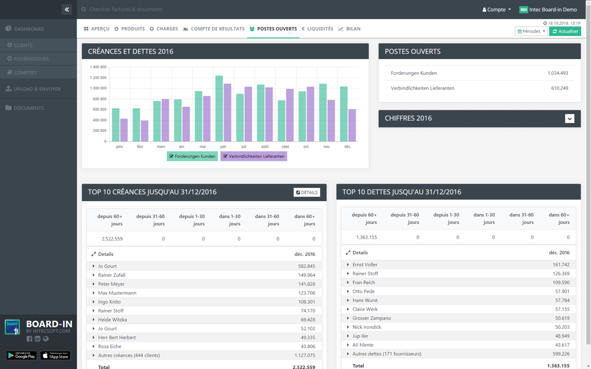The image size is (591, 369).
Task: Click the Actualiser refresh button
Action: pos(565,31)
